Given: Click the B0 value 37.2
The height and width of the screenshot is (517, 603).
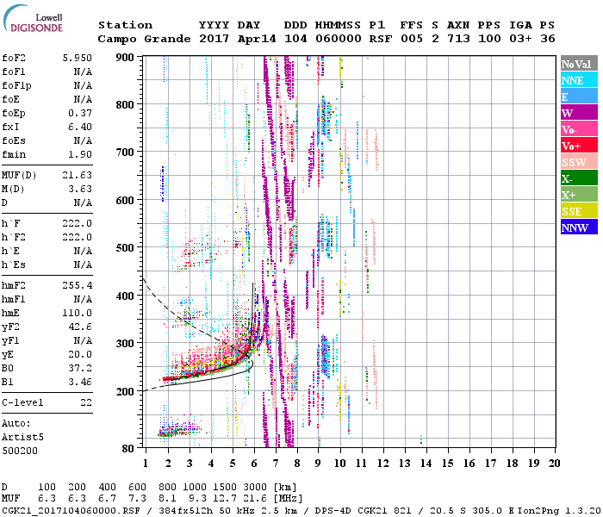Looking at the screenshot, I should tap(80, 368).
